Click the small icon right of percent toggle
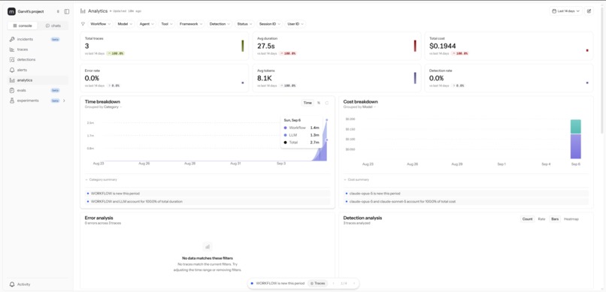This screenshot has width=606, height=292. [327, 103]
